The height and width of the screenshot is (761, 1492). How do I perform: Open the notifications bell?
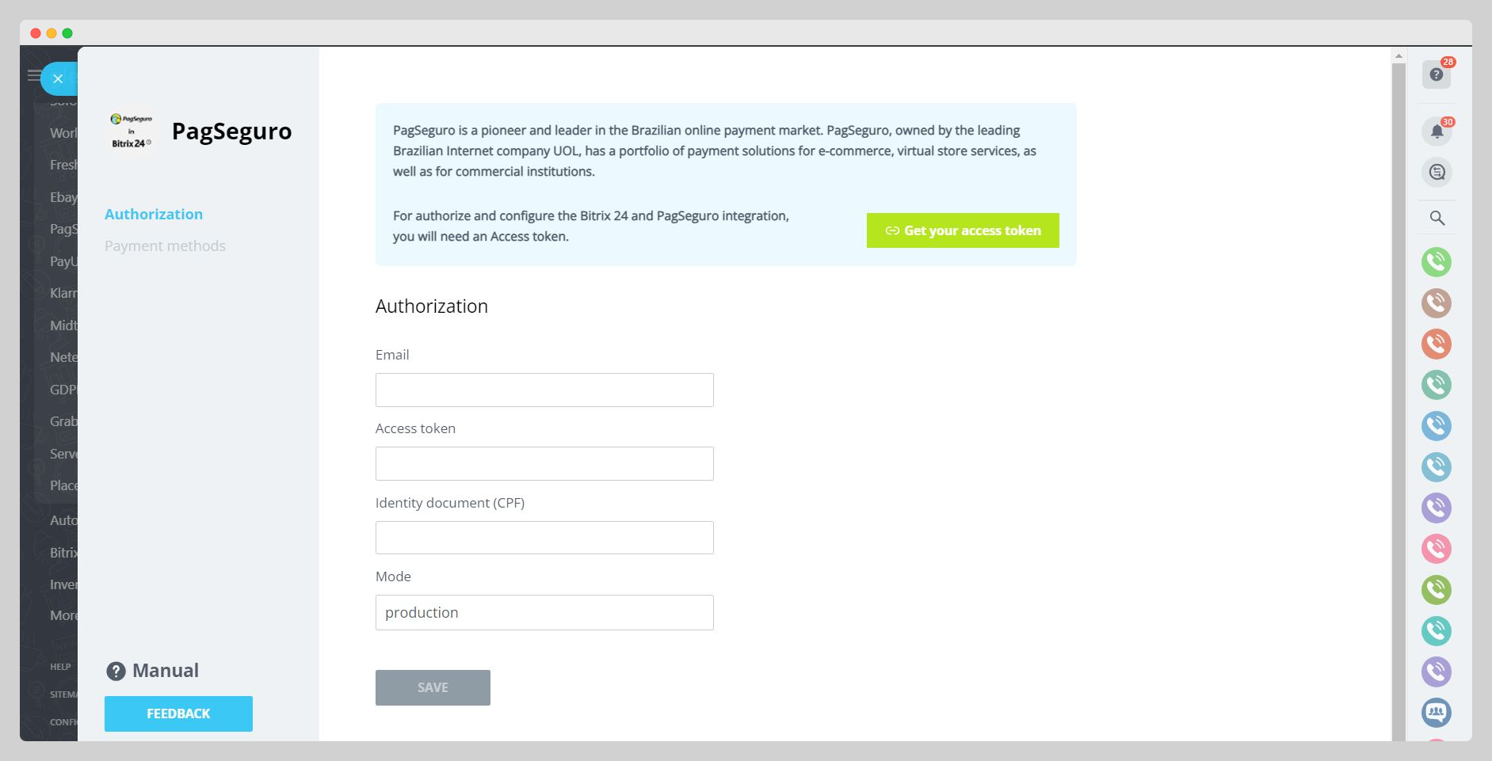[x=1436, y=131]
